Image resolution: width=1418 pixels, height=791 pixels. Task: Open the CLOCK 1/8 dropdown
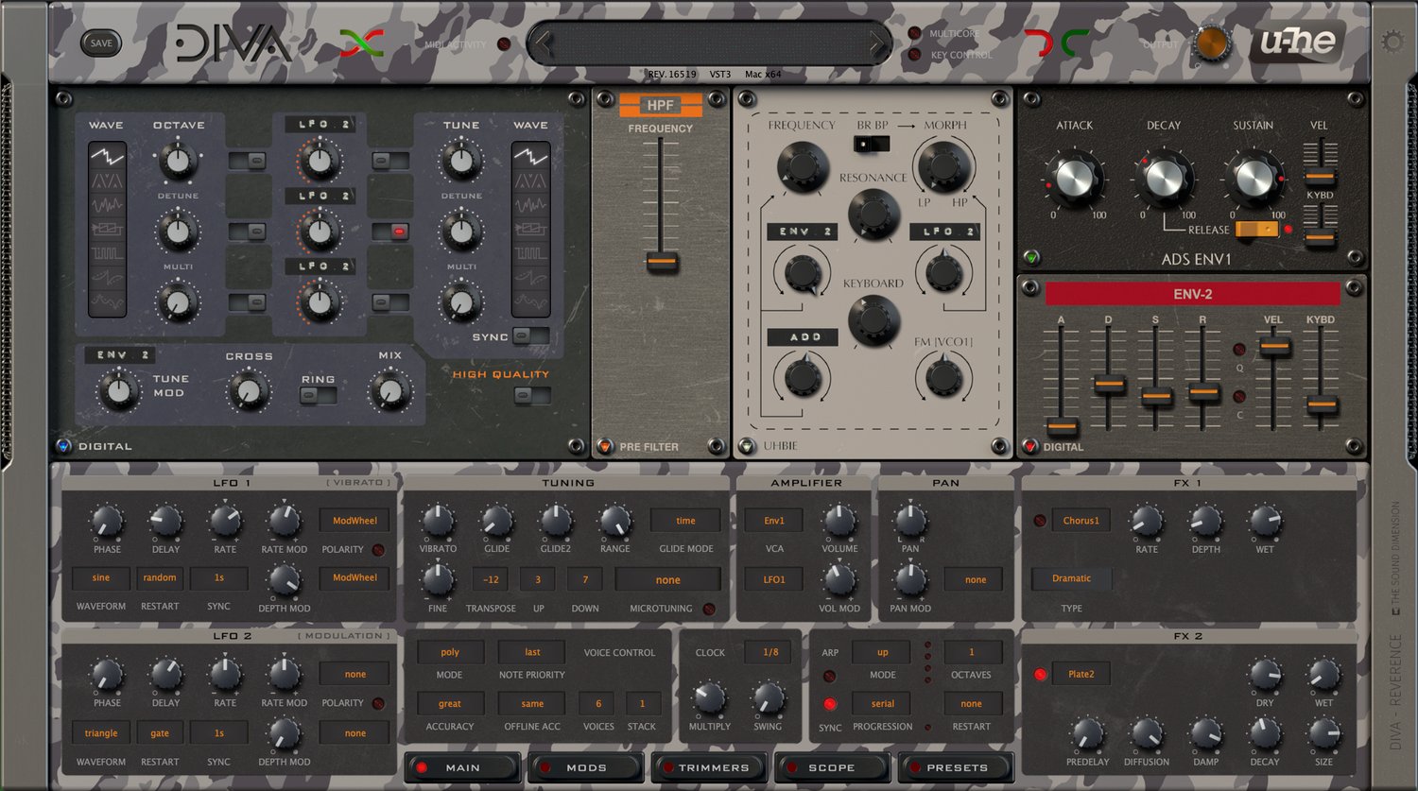point(771,652)
